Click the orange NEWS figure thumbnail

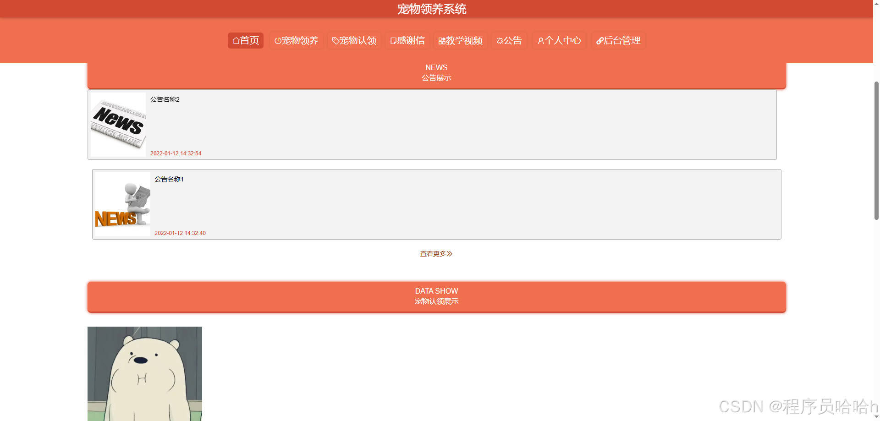tap(123, 204)
